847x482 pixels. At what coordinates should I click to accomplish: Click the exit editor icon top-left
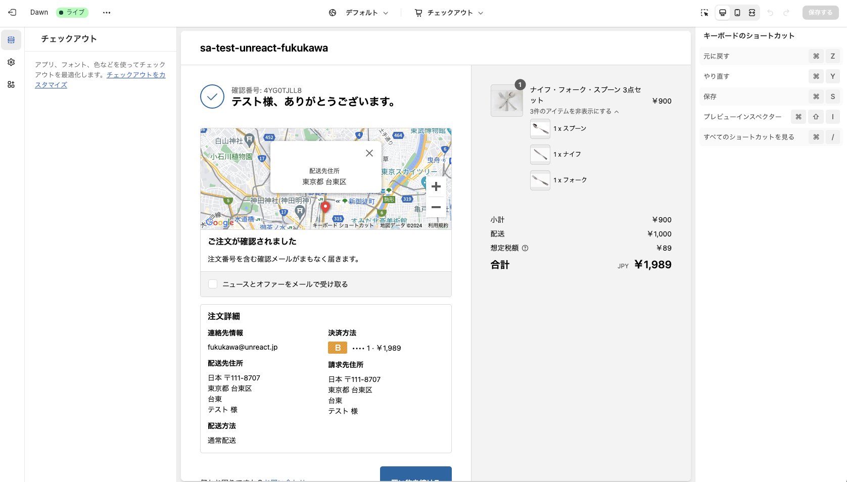(x=12, y=13)
